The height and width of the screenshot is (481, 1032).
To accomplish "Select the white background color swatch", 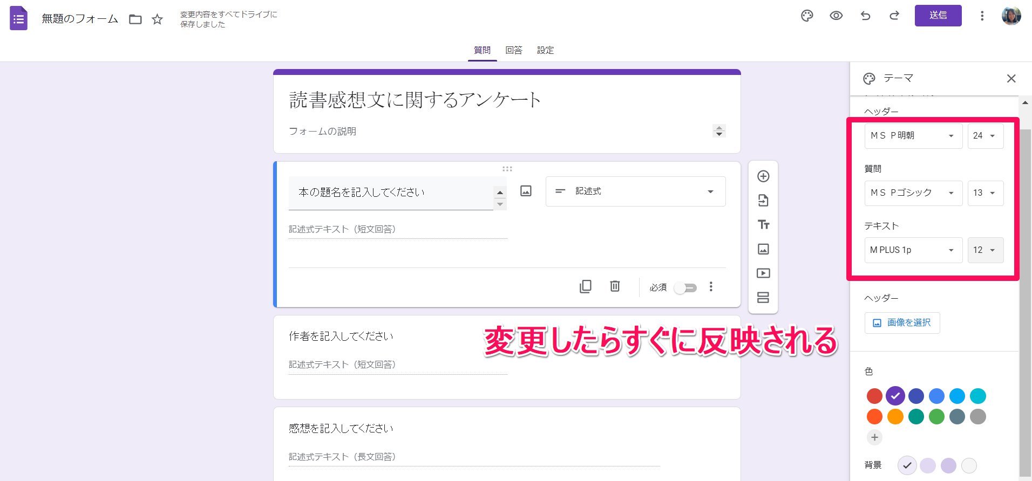I will pyautogui.click(x=969, y=465).
